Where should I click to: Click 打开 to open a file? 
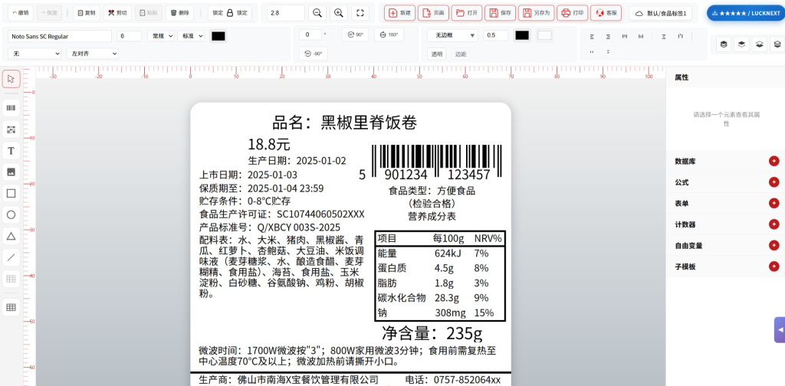tap(467, 13)
